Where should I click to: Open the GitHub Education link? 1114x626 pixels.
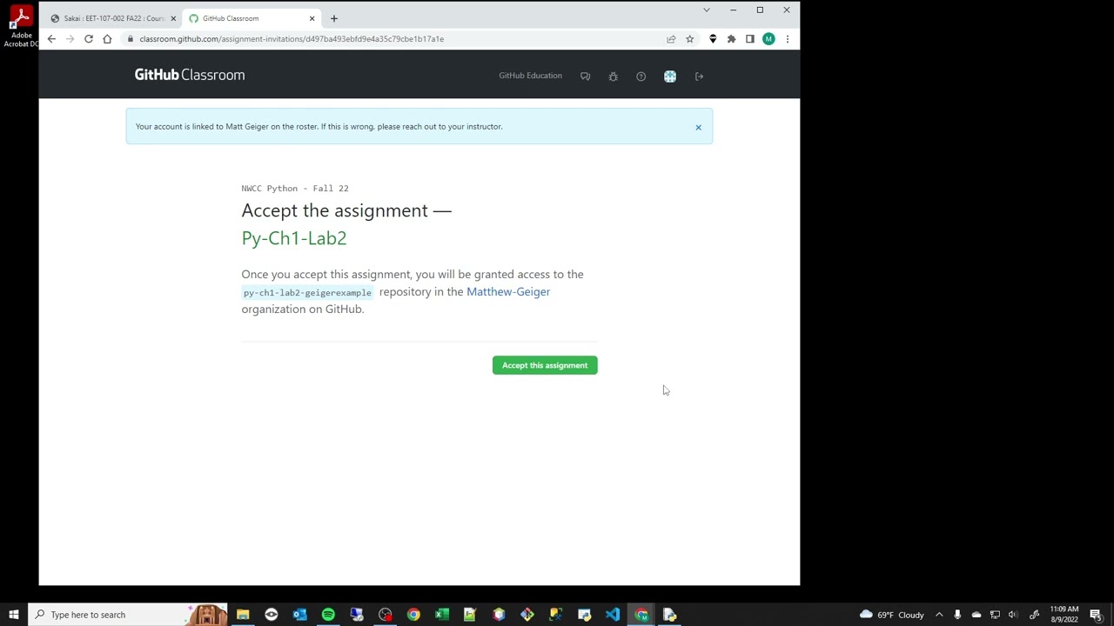[530, 76]
